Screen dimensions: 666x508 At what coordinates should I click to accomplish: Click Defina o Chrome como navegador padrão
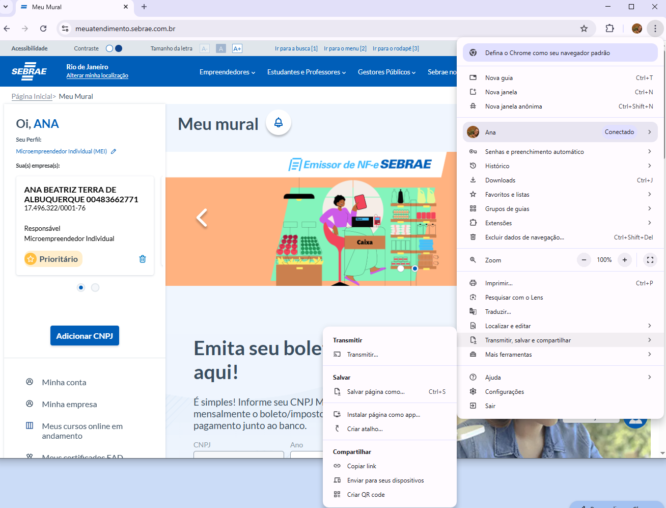[x=560, y=52]
